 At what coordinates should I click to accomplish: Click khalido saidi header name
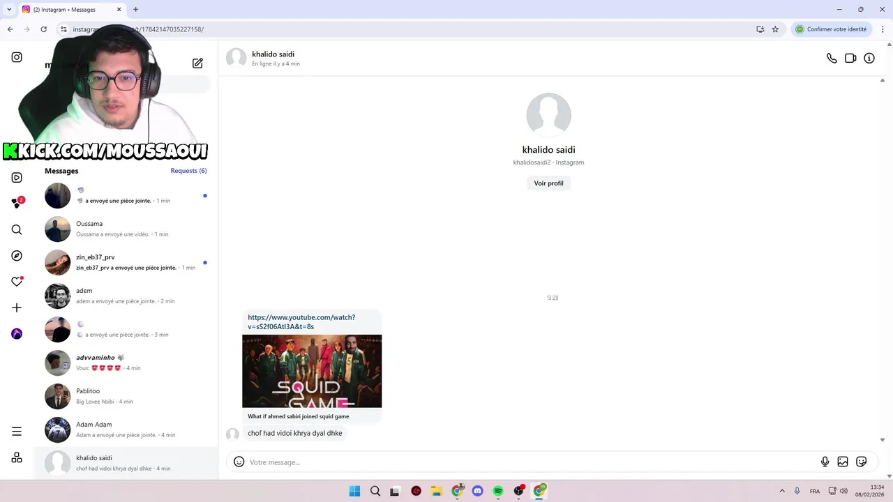point(273,54)
